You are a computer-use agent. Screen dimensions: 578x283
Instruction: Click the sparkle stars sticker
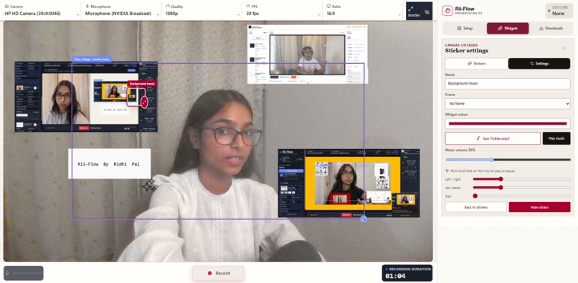click(x=149, y=186)
